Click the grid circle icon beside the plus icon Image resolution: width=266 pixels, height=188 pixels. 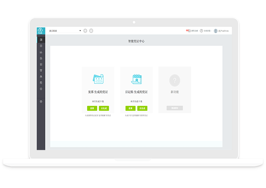click(91, 31)
